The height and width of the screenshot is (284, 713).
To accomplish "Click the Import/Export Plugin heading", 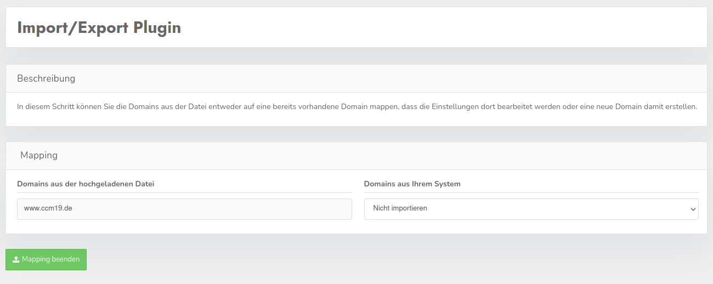I will point(99,27).
